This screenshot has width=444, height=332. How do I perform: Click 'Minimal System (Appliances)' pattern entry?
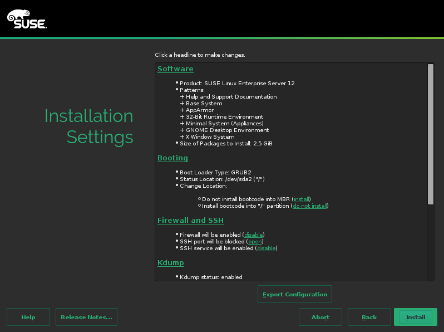(x=225, y=123)
